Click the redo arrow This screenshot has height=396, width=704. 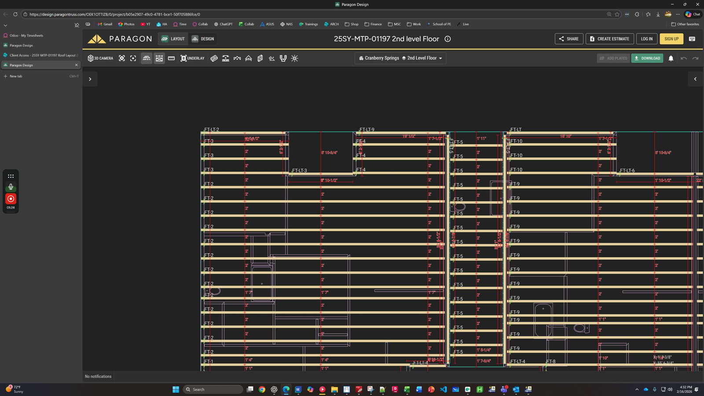click(695, 58)
